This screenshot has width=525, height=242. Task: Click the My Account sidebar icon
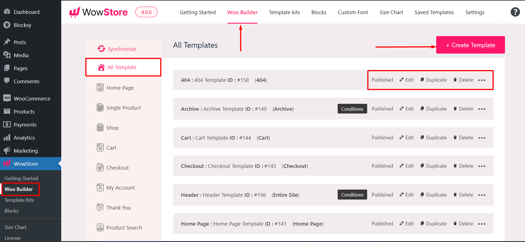point(100,188)
